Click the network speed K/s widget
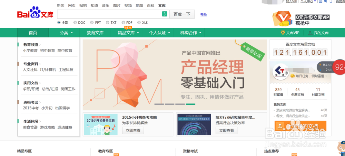345x156 pixels. coord(325,67)
